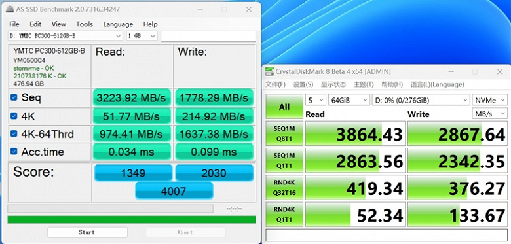This screenshot has width=511, height=244.
Task: Close the AS SSD Benchmark window
Action: [249, 9]
